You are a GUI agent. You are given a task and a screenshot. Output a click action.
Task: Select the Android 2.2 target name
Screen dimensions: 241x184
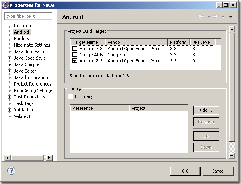(x=91, y=49)
